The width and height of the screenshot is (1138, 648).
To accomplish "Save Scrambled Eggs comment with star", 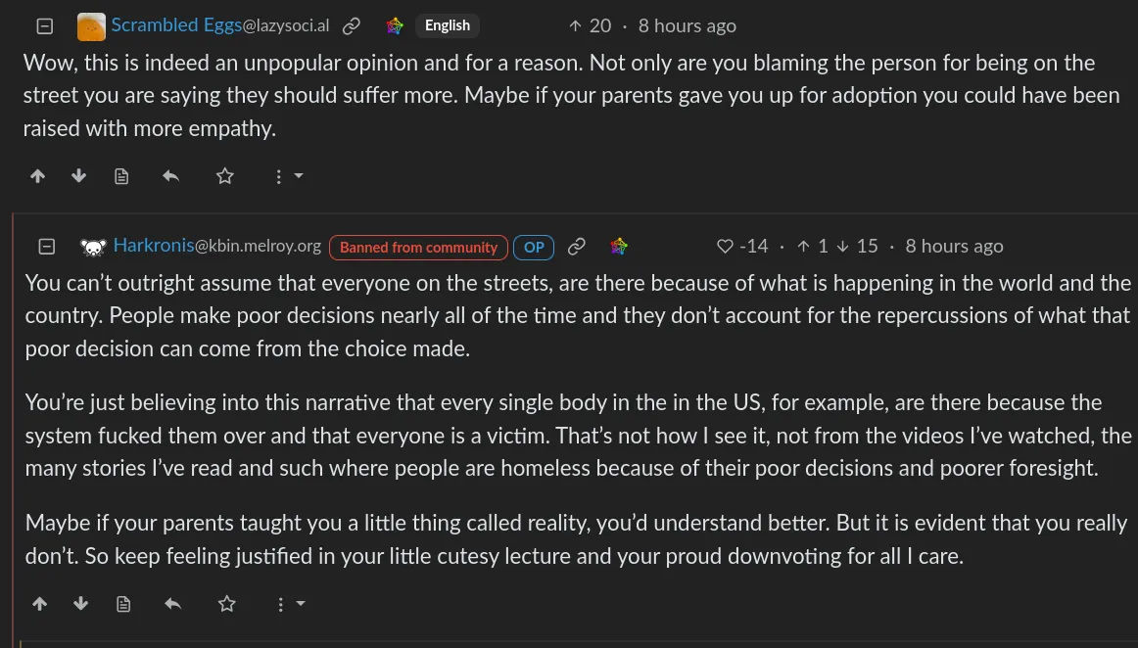I will point(225,176).
